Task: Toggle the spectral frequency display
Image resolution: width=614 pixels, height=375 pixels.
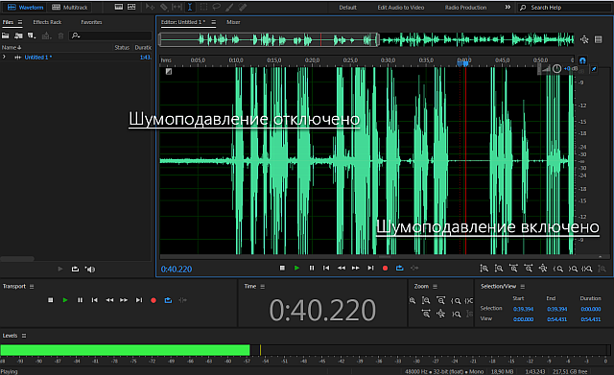Action: [119, 7]
